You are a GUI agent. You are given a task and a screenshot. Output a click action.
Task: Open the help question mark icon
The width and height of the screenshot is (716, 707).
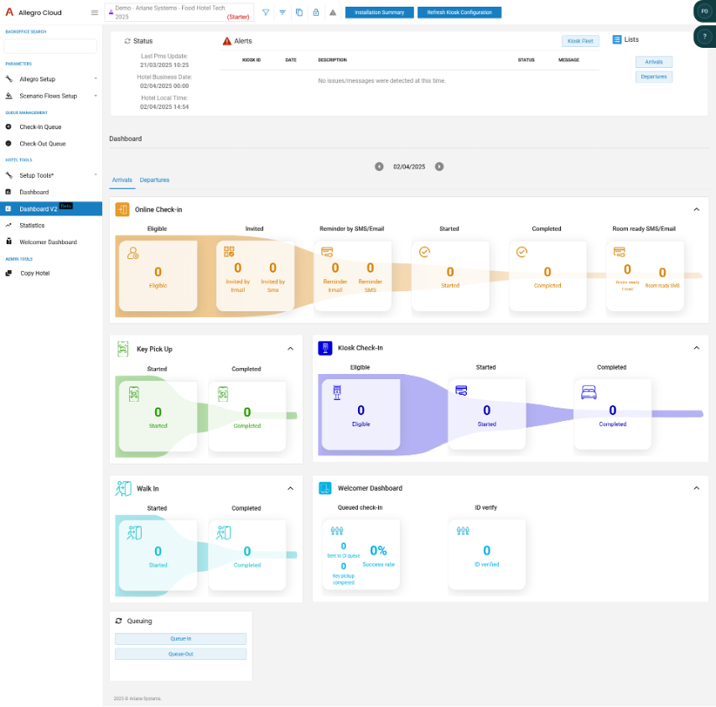pyautogui.click(x=704, y=36)
